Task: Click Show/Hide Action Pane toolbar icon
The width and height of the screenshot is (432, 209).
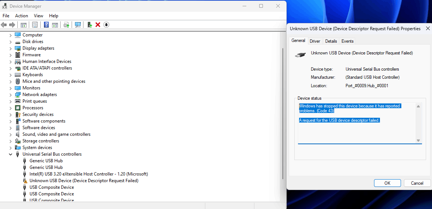Action: [x=55, y=25]
